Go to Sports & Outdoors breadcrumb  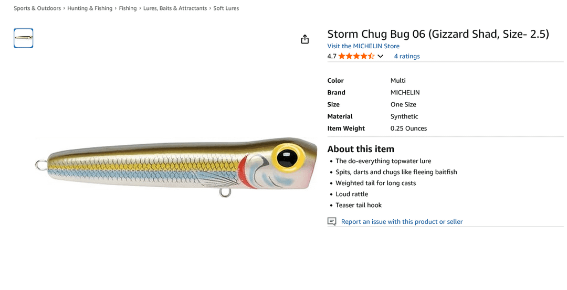point(37,8)
